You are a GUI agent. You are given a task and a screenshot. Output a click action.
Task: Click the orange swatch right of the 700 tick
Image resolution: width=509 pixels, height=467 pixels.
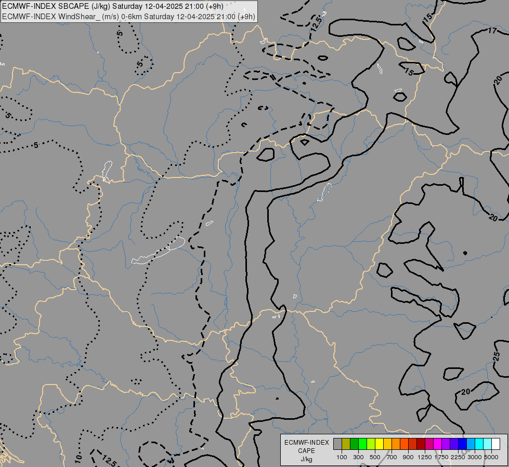396,444
